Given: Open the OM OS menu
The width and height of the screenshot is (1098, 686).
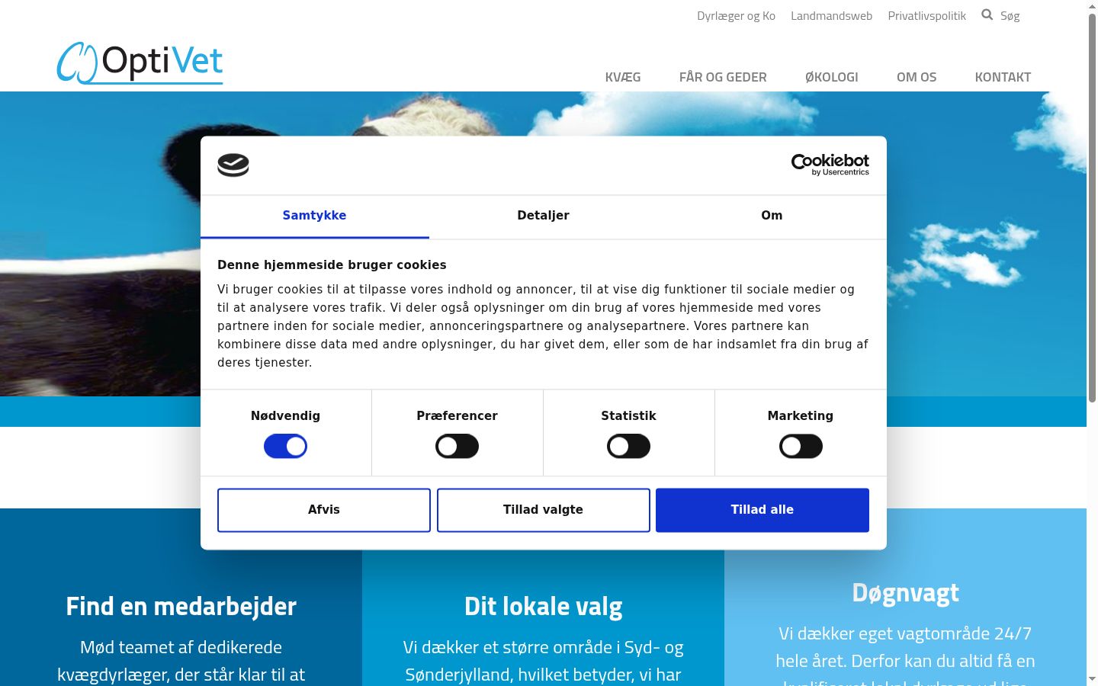Looking at the screenshot, I should (917, 77).
